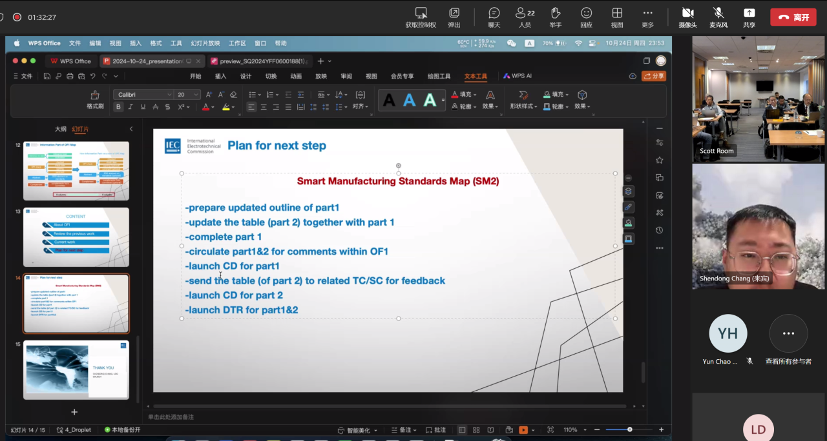This screenshot has width=827, height=441.
Task: Select slide 15 Thank You thumbnail
Action: tap(76, 369)
